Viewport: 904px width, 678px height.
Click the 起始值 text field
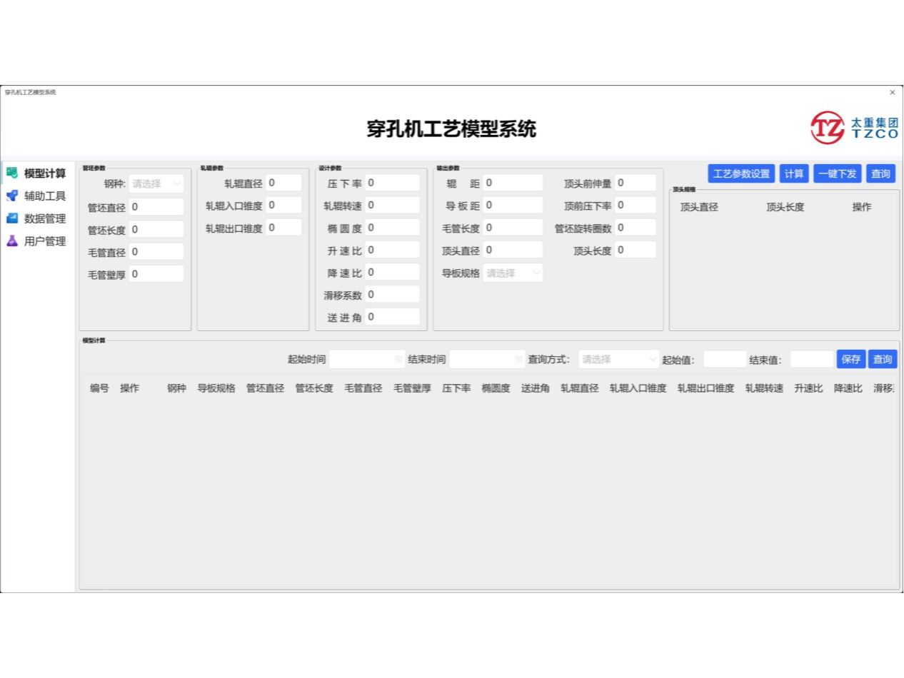(724, 360)
